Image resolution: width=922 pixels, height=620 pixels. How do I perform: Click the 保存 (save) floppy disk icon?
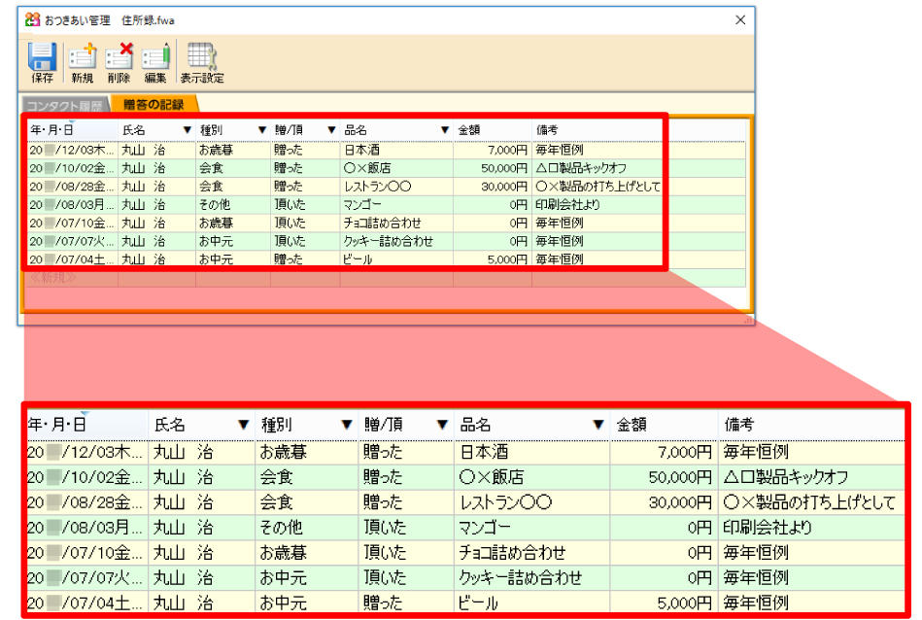click(x=43, y=62)
